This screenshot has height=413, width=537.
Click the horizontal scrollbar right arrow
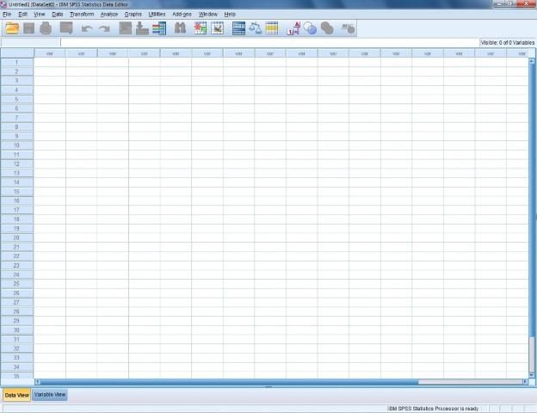(525, 382)
